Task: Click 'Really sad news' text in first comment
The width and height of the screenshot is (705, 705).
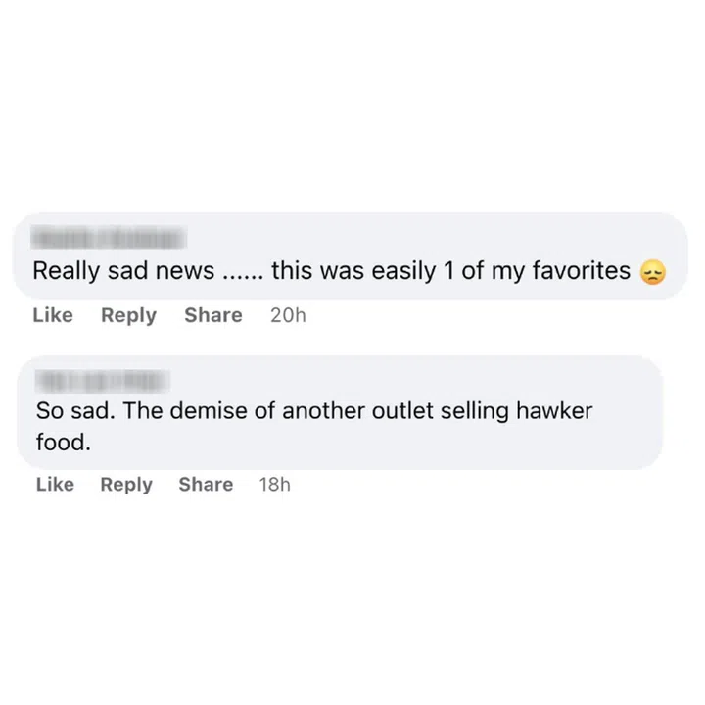Action: coord(123,271)
